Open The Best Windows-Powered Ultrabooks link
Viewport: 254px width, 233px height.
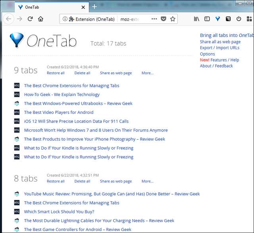[x=78, y=104]
